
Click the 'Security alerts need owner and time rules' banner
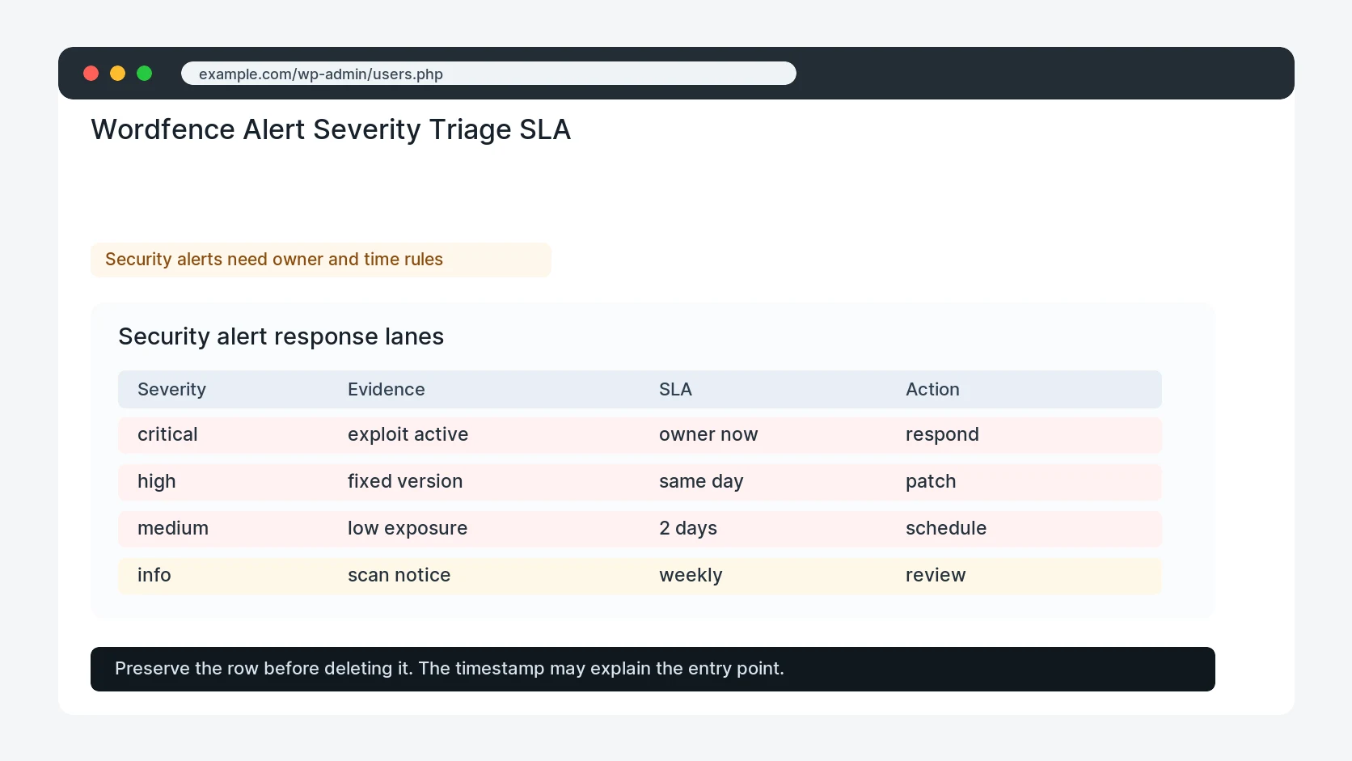321,260
